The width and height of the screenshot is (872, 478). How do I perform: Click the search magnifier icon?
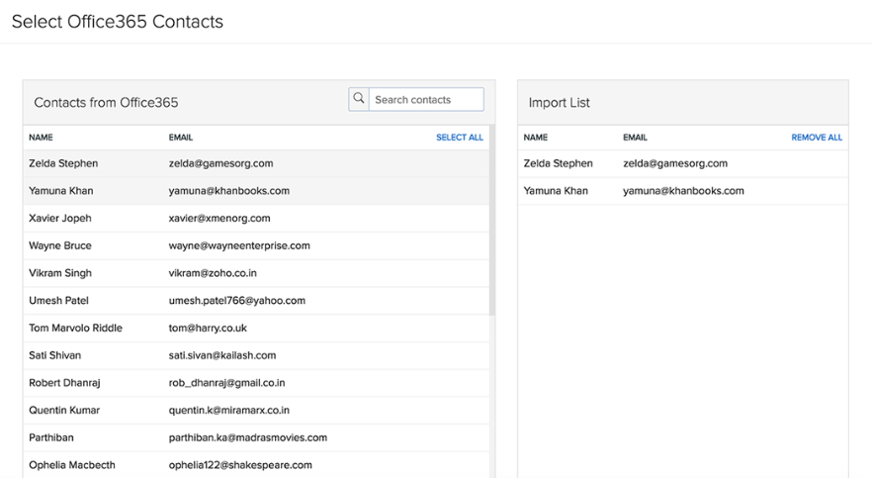tap(359, 100)
